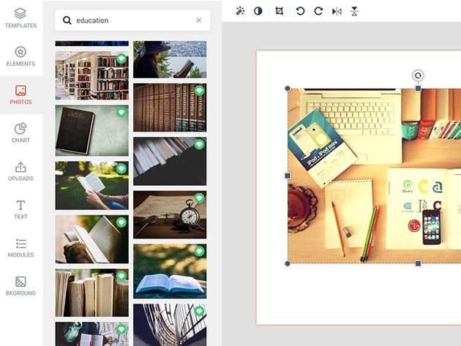The width and height of the screenshot is (461, 346).
Task: Flip the image vertically
Action: [x=355, y=11]
